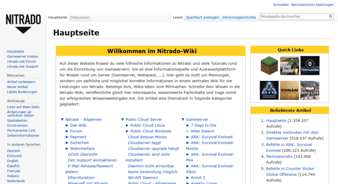The height and width of the screenshot is (184, 338).
Task: Expand the ArmA 3 category arrow
Action: [187, 177]
